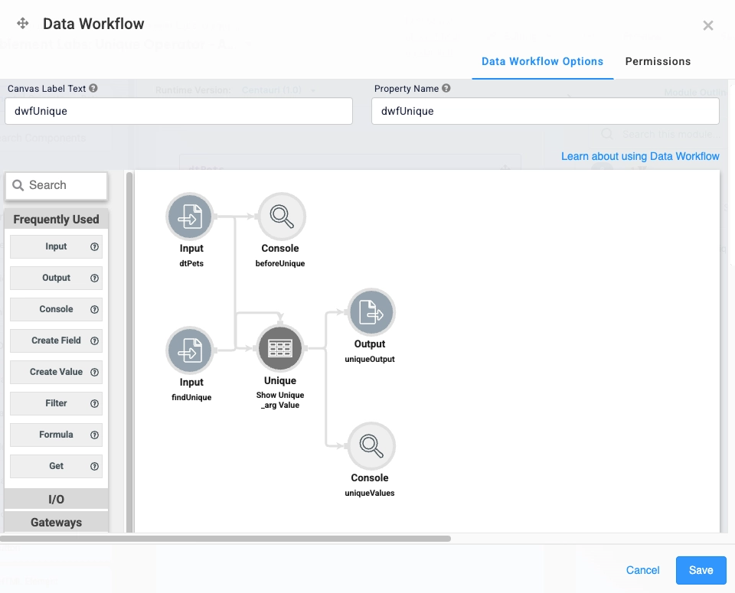The height and width of the screenshot is (593, 735).
Task: Expand the Gateways operator group
Action: 56,522
